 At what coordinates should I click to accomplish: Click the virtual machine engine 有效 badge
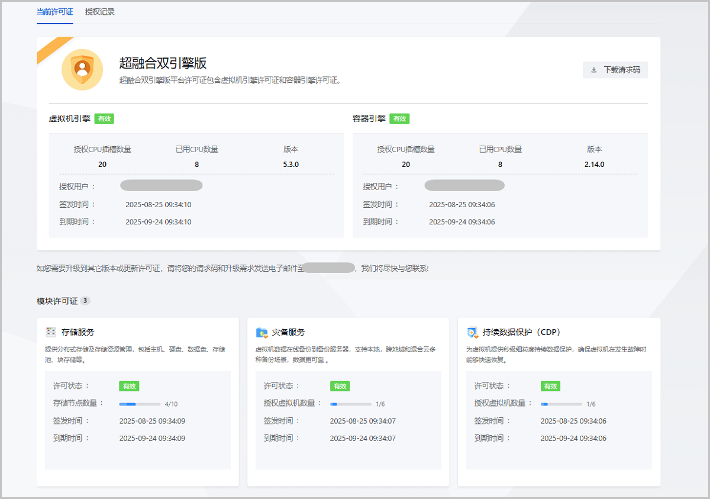click(104, 118)
